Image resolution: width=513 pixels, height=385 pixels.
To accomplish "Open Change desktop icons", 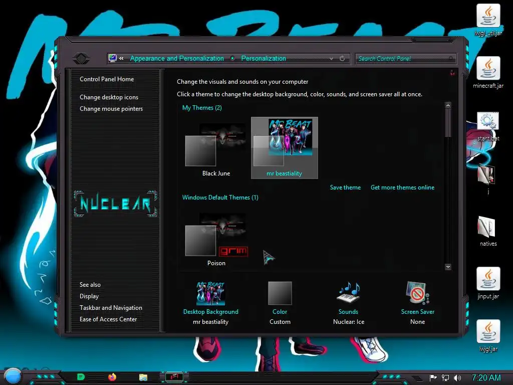I will click(x=109, y=97).
